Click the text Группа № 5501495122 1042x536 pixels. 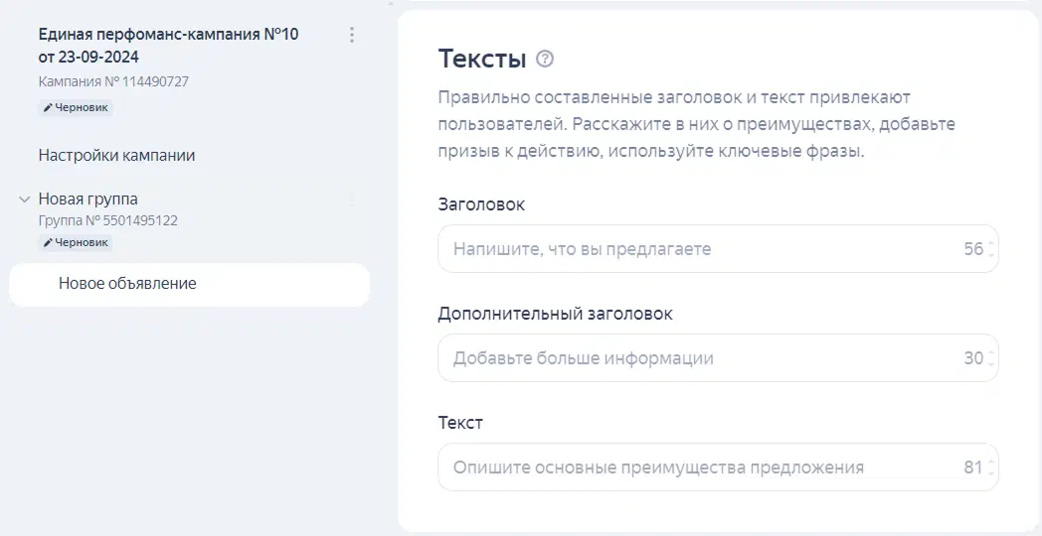point(108,220)
